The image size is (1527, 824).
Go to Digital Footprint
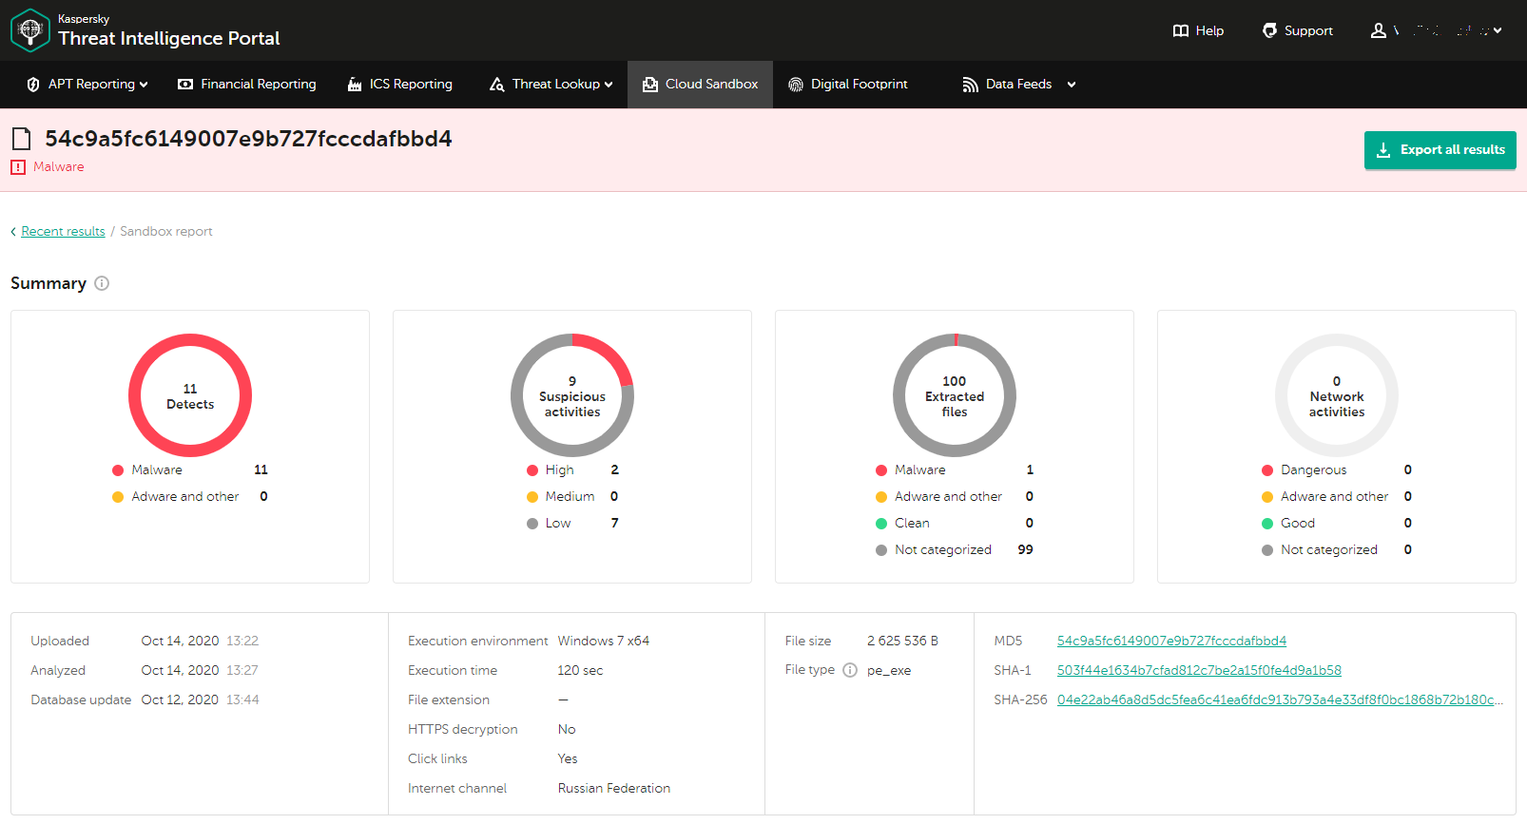[x=848, y=85]
